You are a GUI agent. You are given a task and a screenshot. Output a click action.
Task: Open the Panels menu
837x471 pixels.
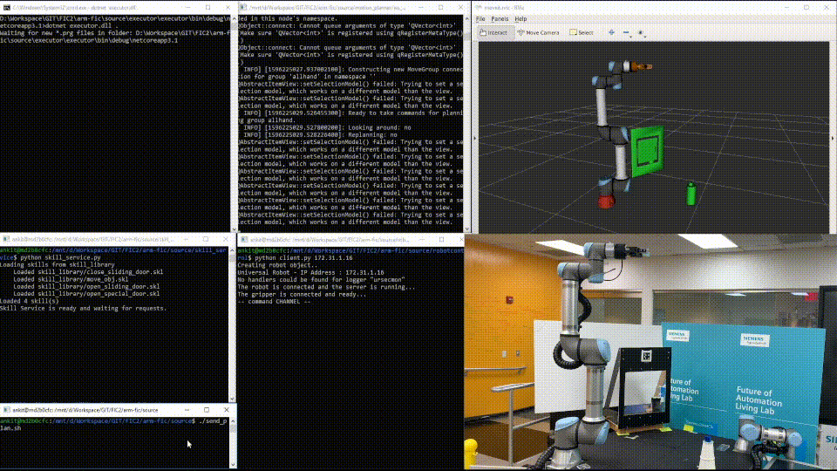click(499, 18)
